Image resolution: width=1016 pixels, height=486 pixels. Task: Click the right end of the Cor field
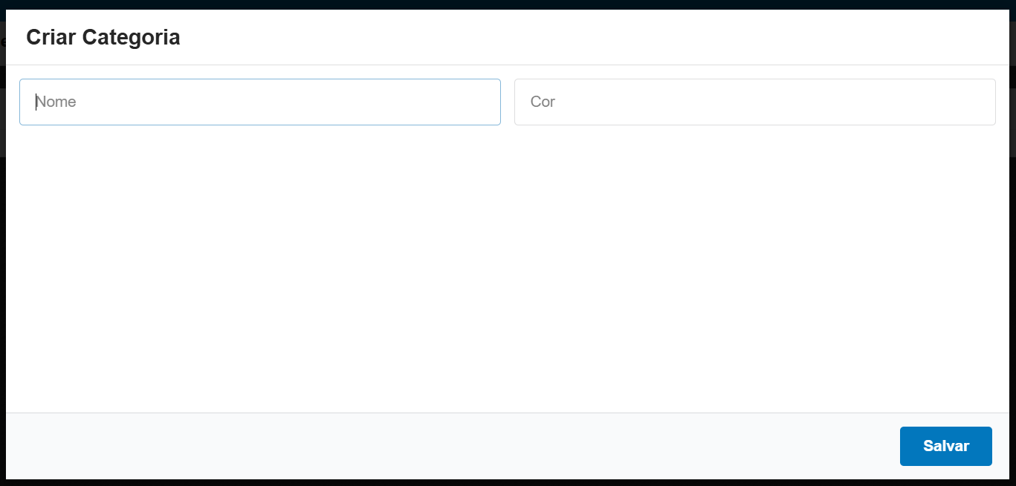click(x=974, y=102)
